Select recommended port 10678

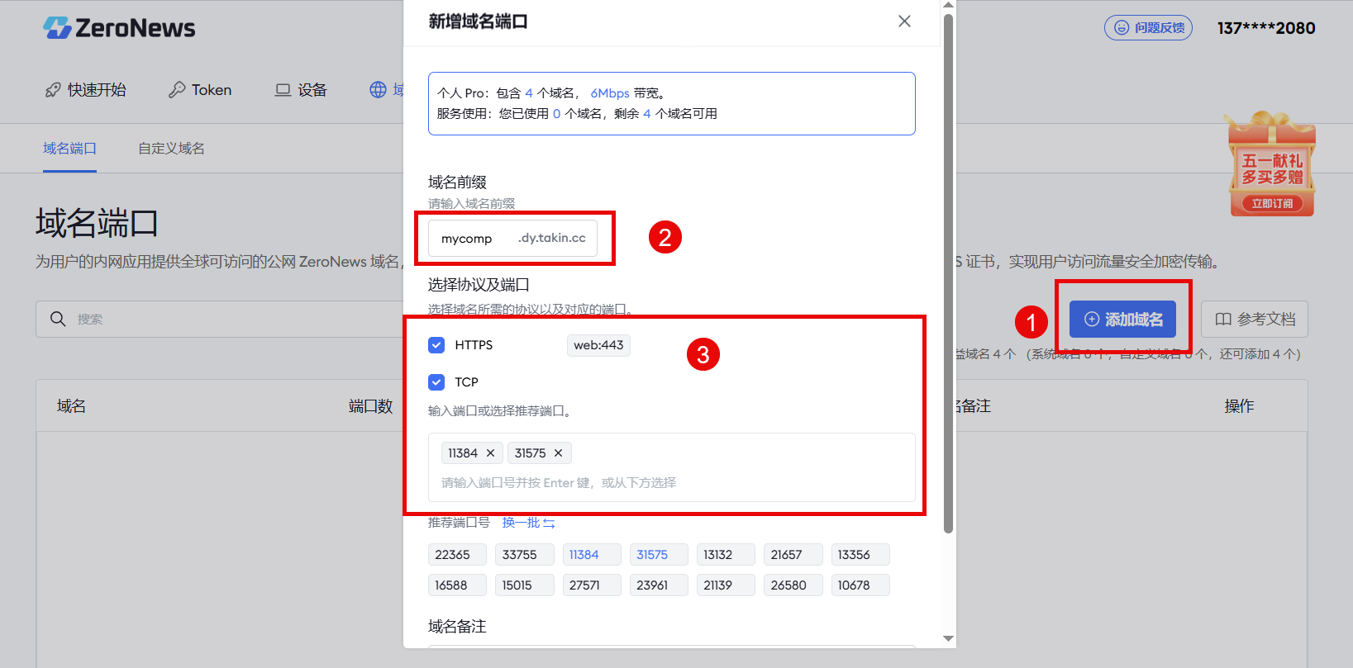tap(860, 585)
